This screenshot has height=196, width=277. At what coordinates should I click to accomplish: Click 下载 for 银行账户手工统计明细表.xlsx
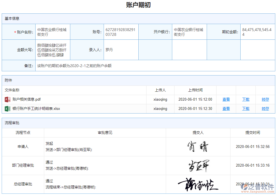pos(245,108)
